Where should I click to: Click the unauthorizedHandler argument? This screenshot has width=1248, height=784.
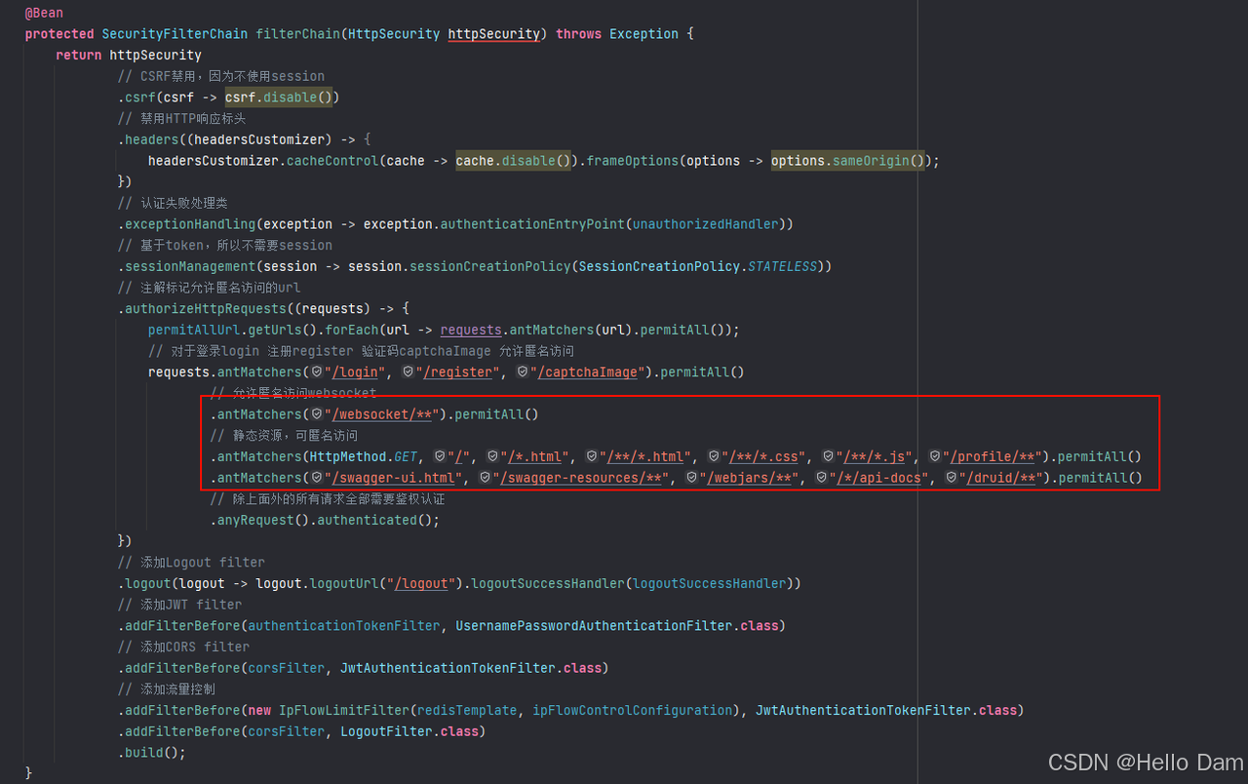(x=705, y=224)
